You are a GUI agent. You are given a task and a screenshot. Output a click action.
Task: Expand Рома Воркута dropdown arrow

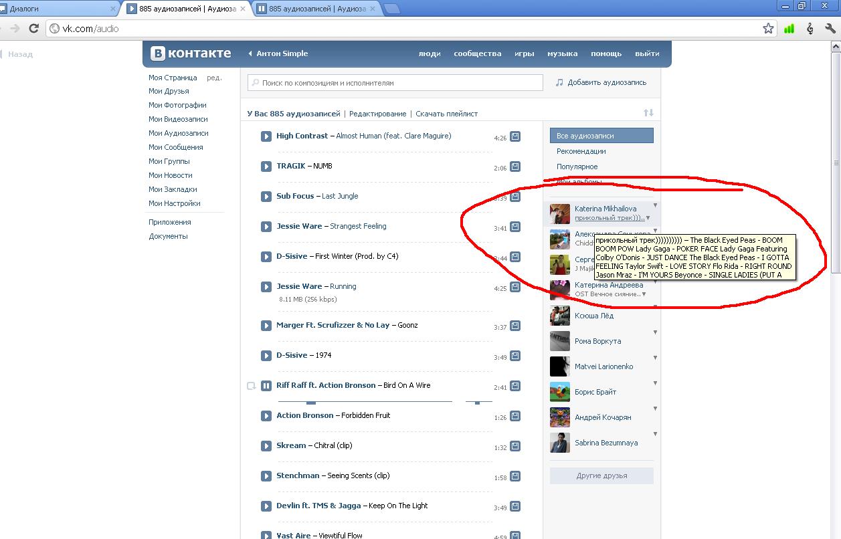click(x=655, y=332)
